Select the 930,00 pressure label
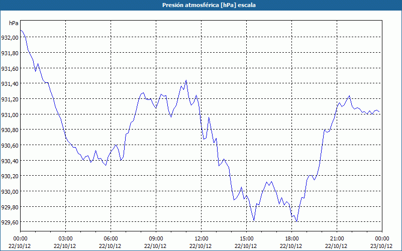 (10, 192)
